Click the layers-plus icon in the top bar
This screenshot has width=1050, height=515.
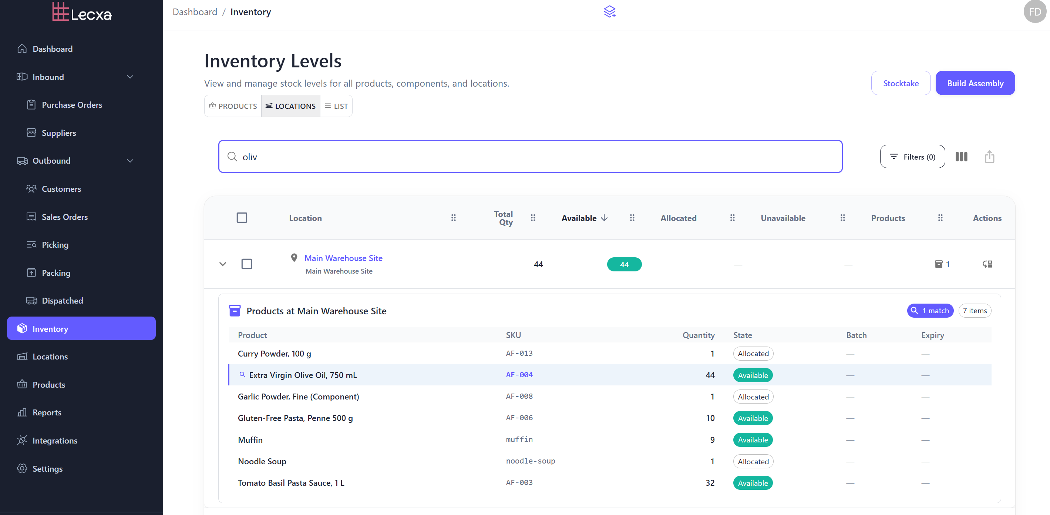tap(609, 11)
